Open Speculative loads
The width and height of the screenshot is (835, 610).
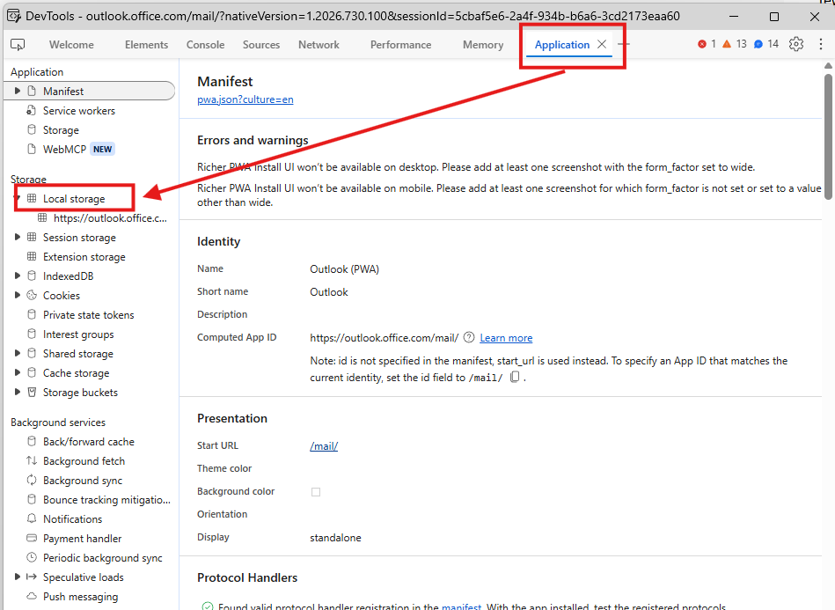click(x=83, y=577)
